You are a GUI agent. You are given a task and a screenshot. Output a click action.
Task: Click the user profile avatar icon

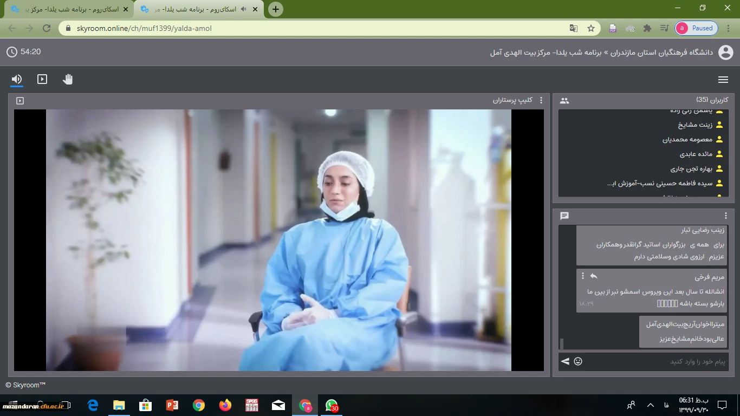click(x=725, y=53)
